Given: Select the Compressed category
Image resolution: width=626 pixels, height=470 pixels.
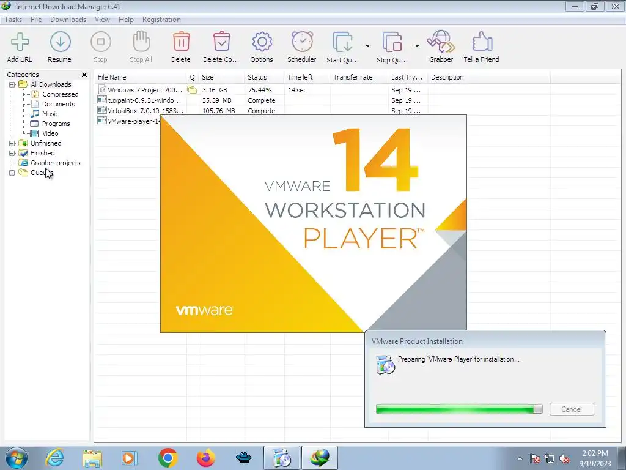Looking at the screenshot, I should pyautogui.click(x=61, y=94).
